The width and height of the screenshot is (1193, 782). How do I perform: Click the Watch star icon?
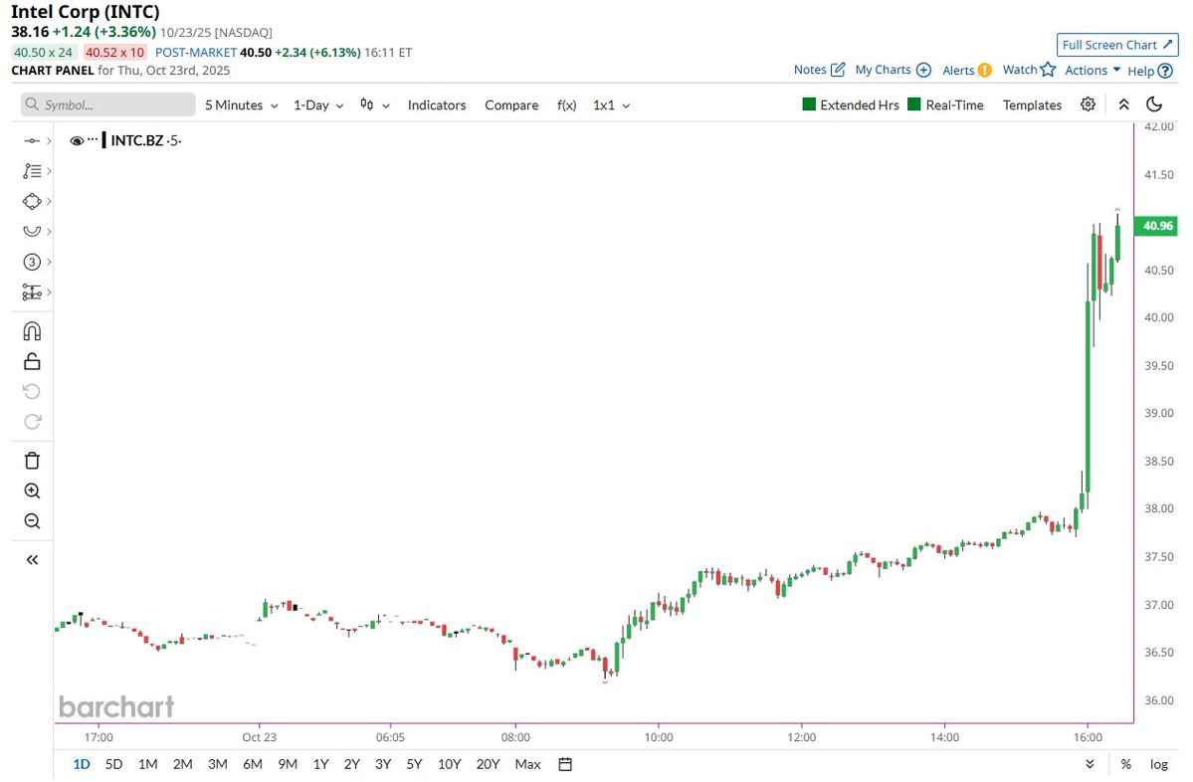[x=1048, y=70]
